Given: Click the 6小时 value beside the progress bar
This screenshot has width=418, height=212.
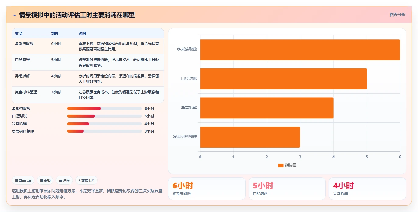Looking at the screenshot, I should point(149,109).
